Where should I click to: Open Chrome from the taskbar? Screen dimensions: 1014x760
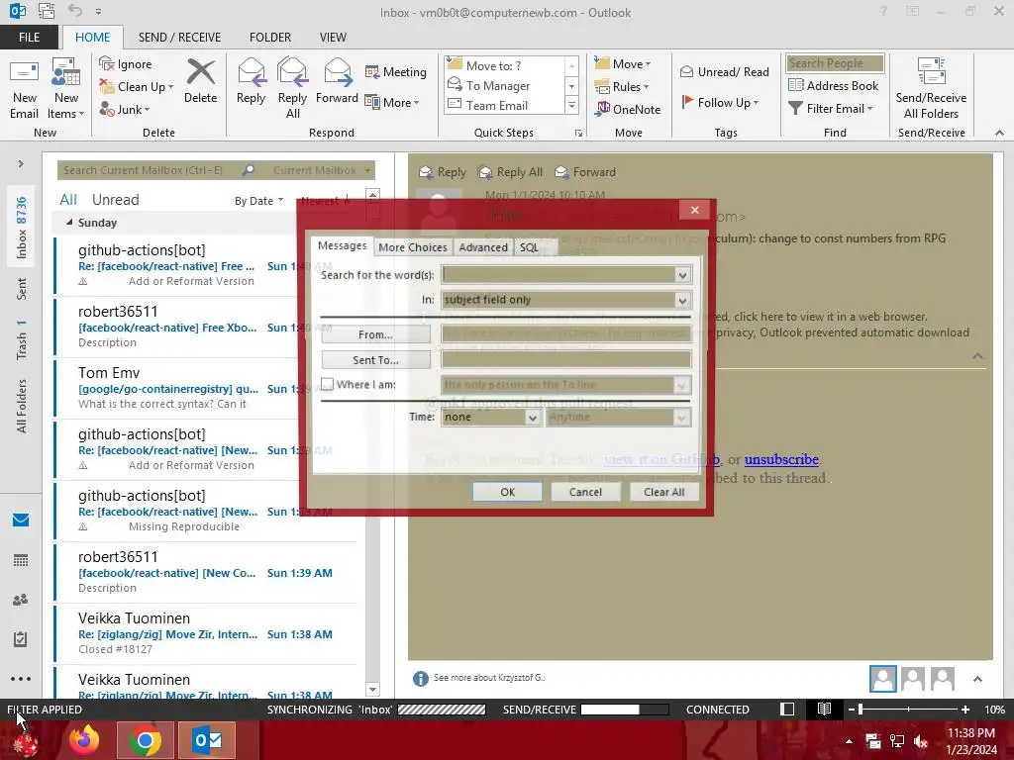[x=146, y=740]
